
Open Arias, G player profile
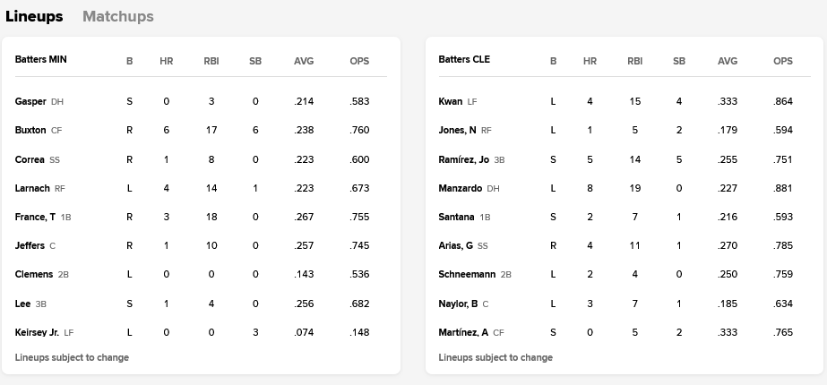[456, 245]
